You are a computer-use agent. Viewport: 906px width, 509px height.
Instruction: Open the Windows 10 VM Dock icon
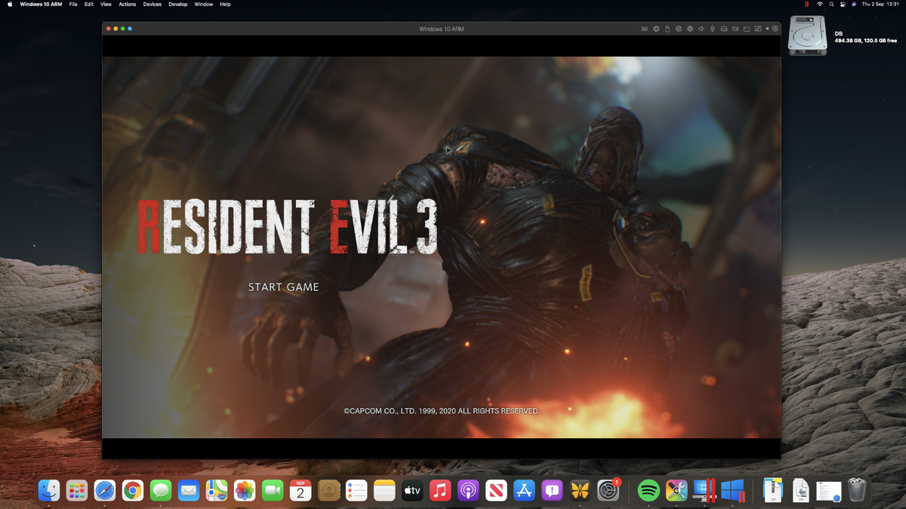point(732,490)
